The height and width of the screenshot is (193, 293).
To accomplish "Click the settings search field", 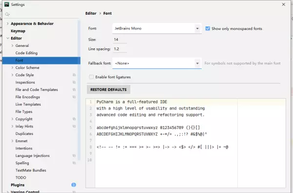I will [41, 14].
